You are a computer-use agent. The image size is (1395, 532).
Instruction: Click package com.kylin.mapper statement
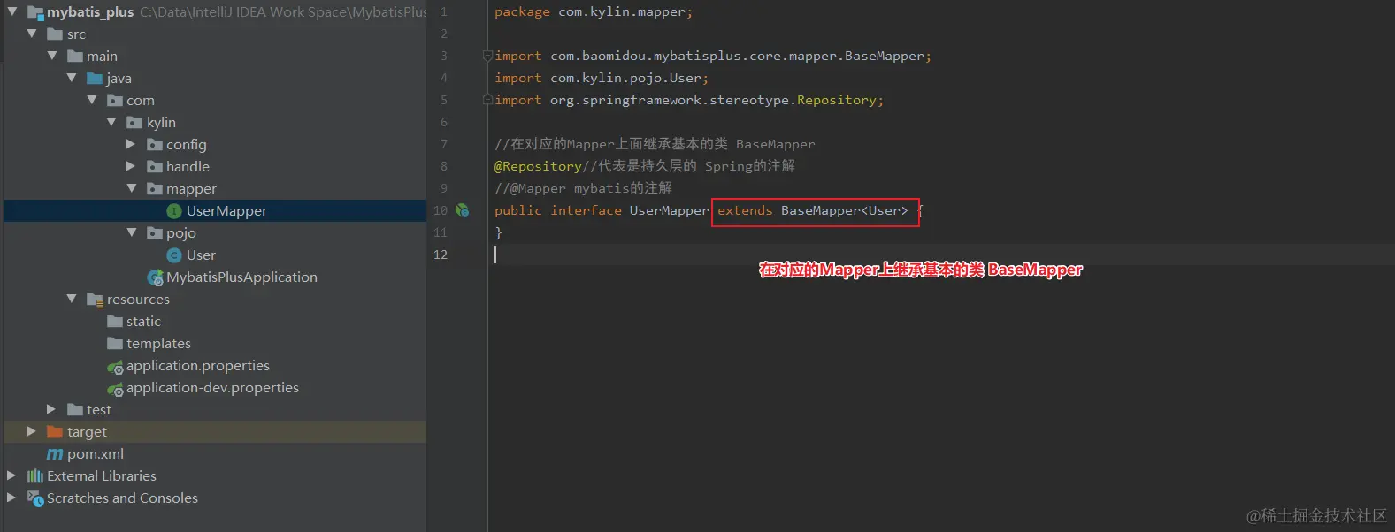click(594, 11)
